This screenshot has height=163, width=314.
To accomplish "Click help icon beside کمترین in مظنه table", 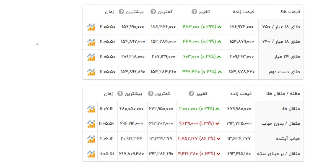I will pyautogui.click(x=151, y=94).
